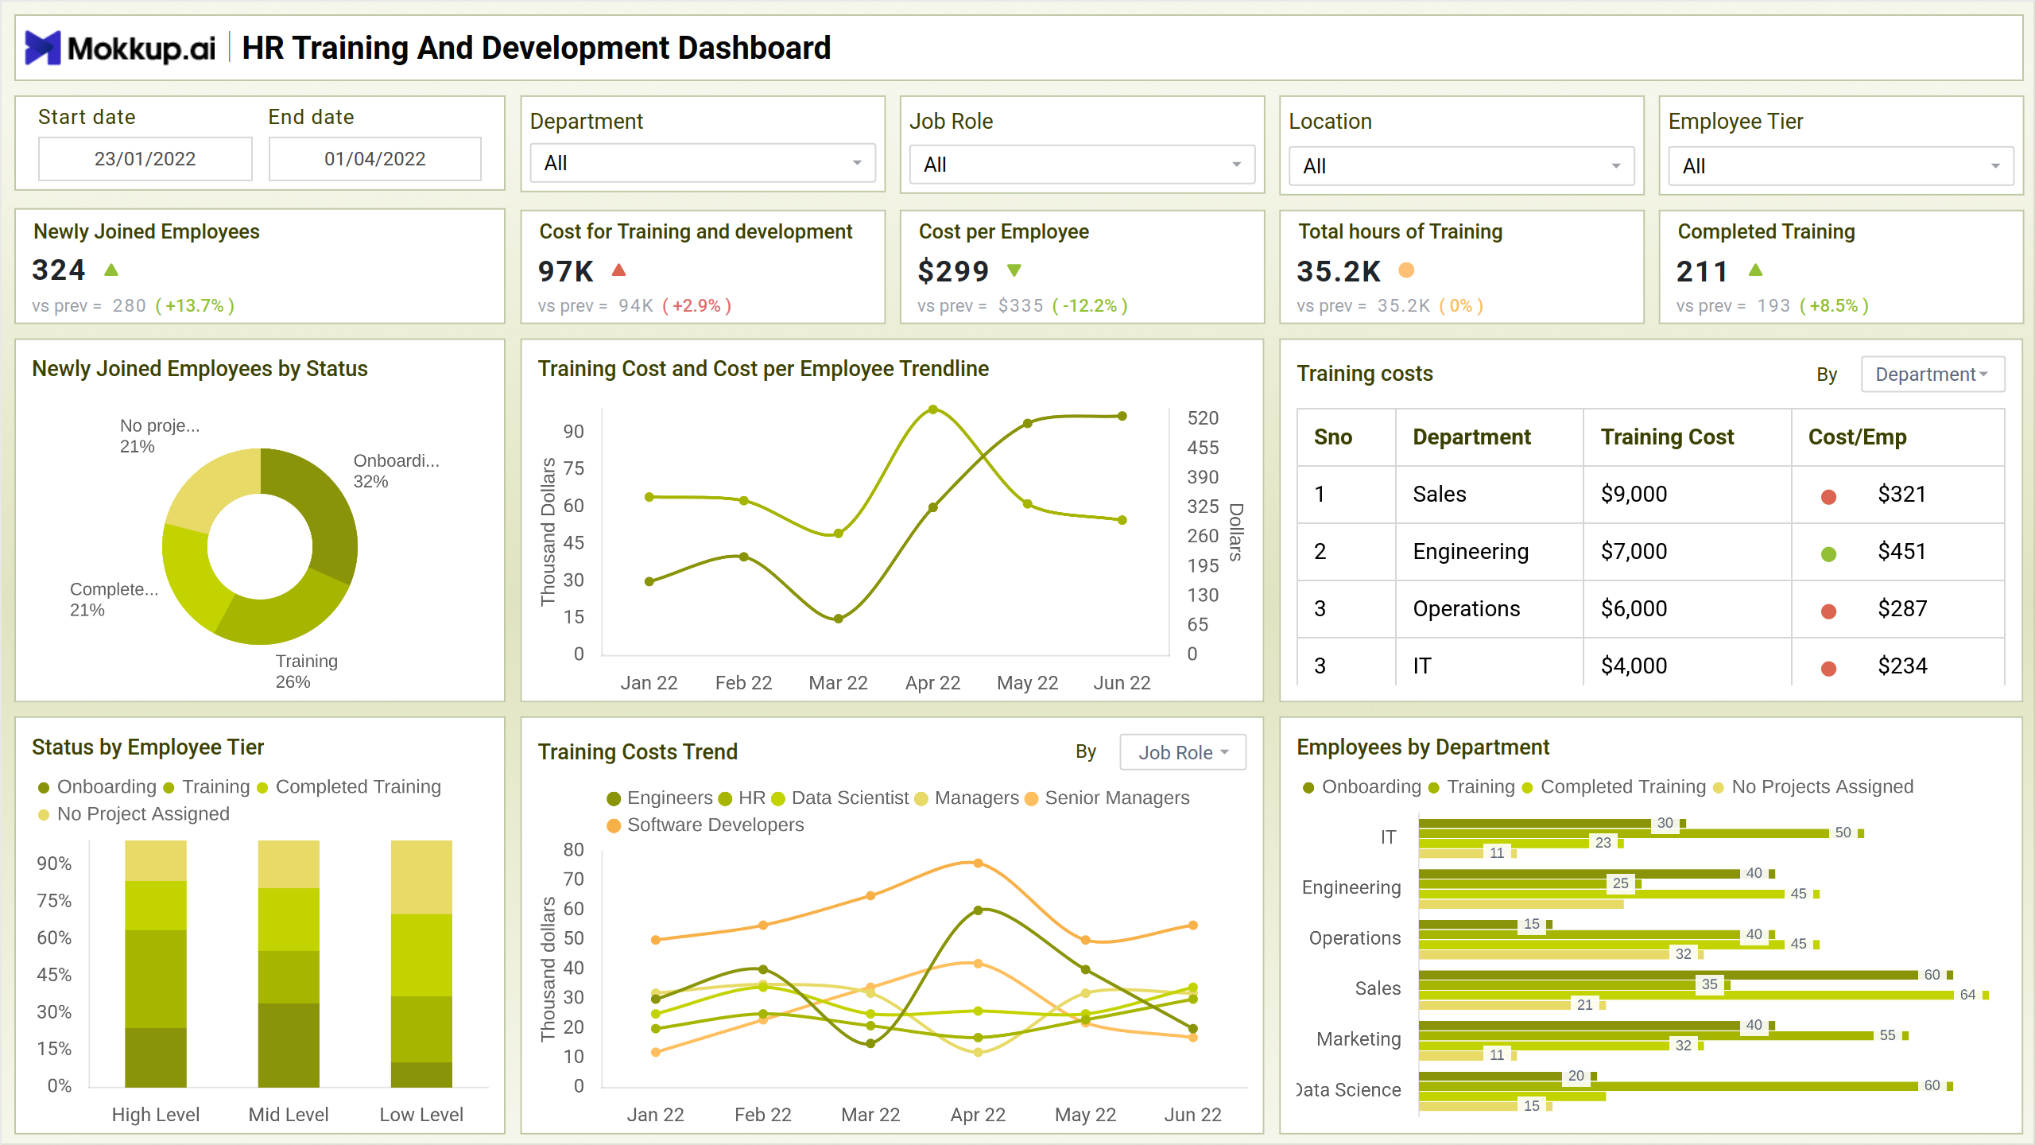2035x1145 pixels.
Task: Click the Mokkup.ai logo icon
Action: [43, 48]
